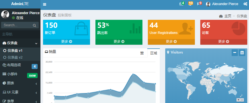The height and width of the screenshot is (103, 249).
Task: Open the tasks flag icon
Action: tap(199, 4)
